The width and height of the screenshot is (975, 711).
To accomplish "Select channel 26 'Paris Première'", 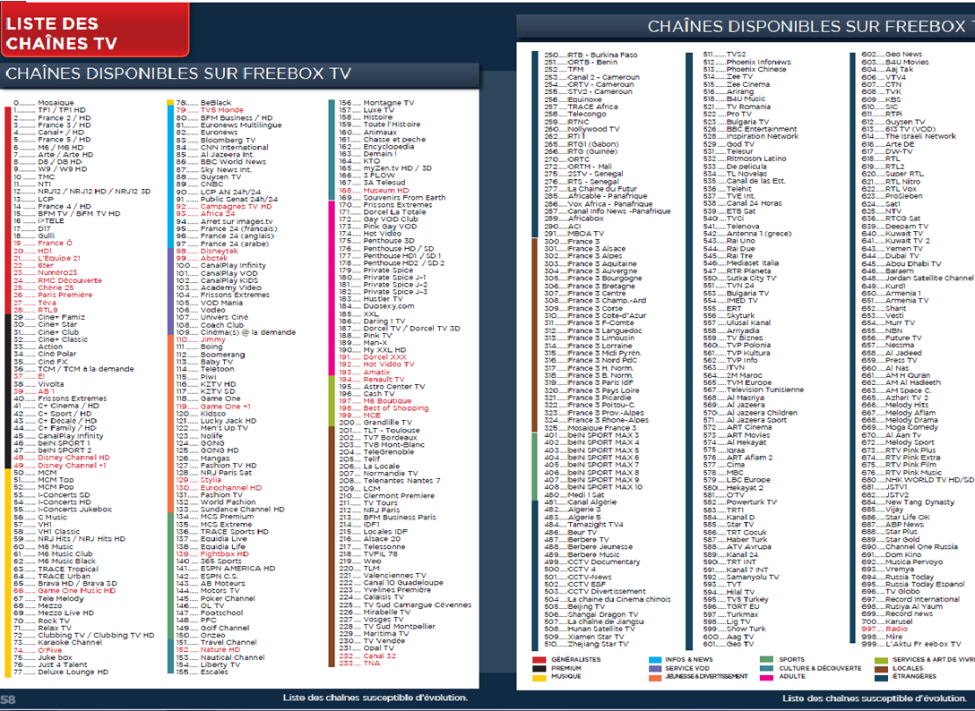I will tap(52, 296).
